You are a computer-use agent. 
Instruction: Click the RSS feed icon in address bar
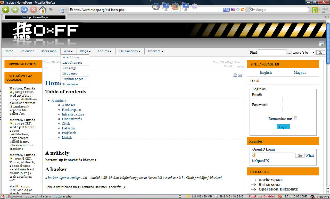226,10
